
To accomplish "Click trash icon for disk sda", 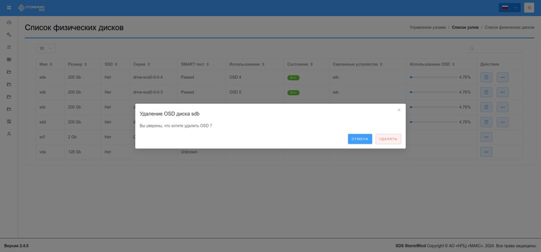I will [x=486, y=77].
